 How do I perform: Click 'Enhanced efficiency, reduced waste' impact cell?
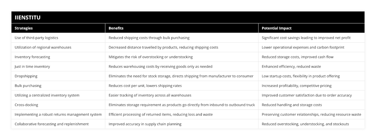pyautogui.click(x=291, y=66)
